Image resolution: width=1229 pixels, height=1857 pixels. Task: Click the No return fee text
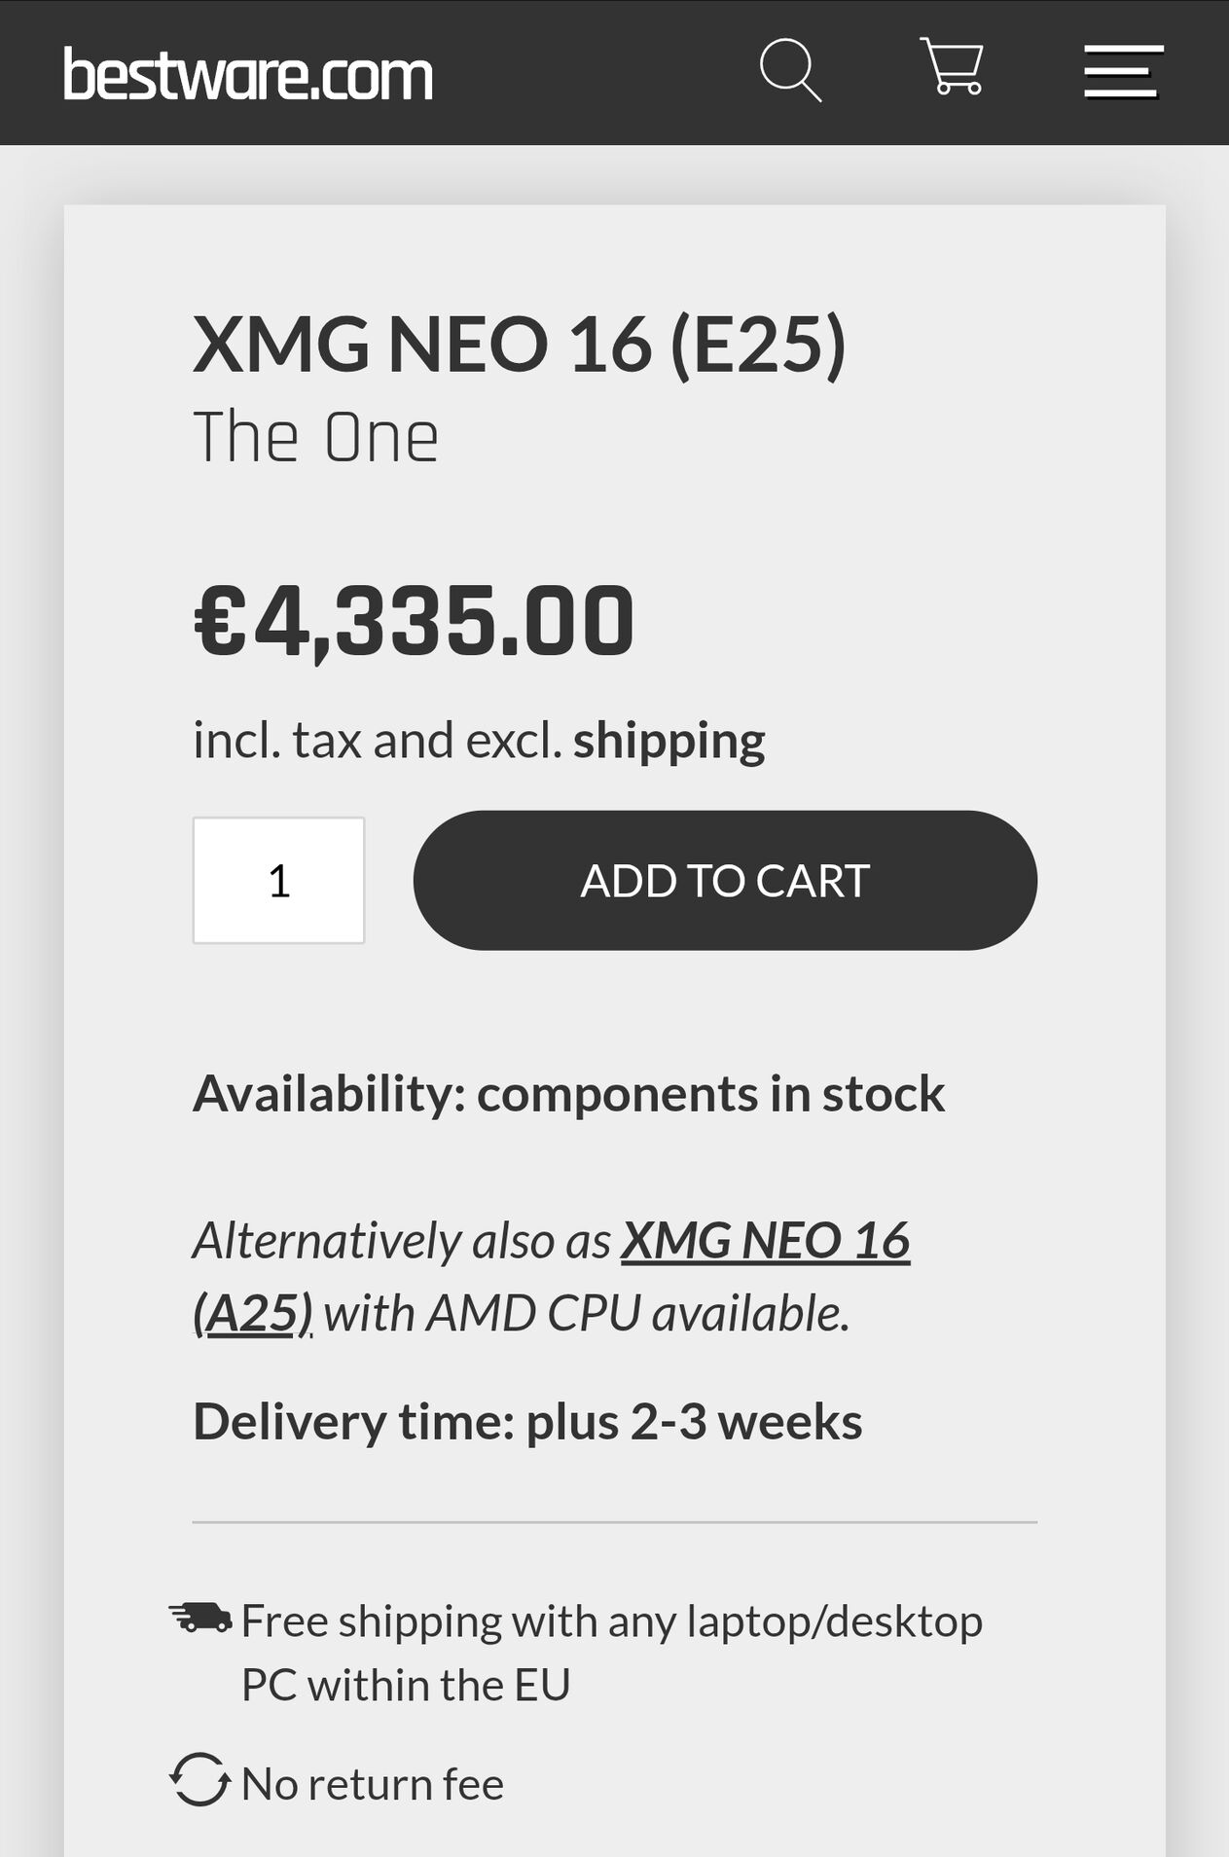coord(373,1784)
